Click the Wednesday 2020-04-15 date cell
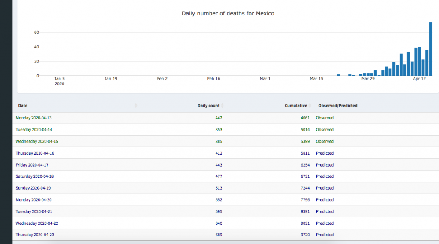 (x=37, y=141)
